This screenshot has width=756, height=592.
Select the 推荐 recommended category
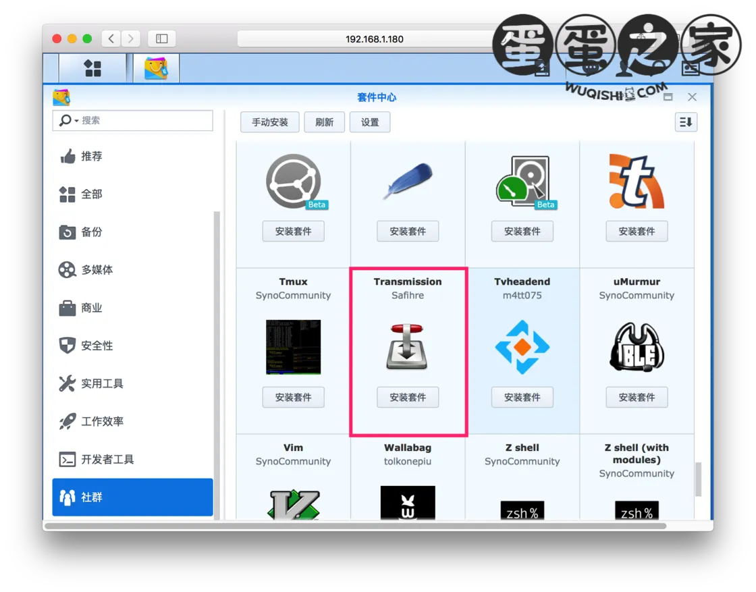pyautogui.click(x=132, y=156)
